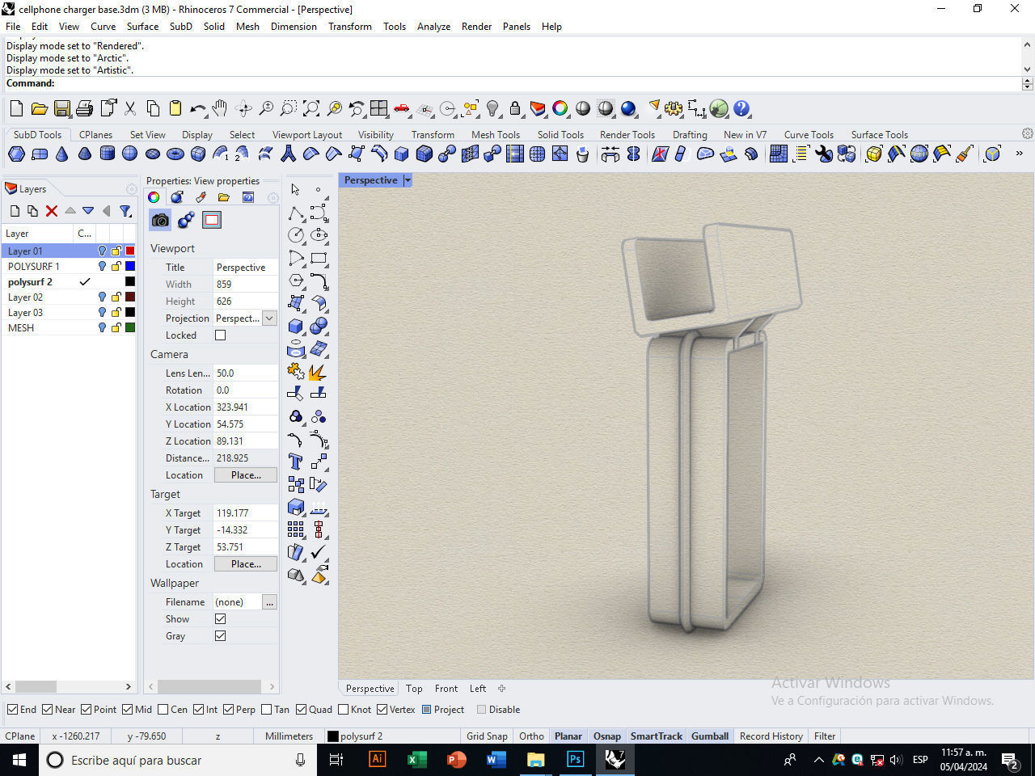Image resolution: width=1035 pixels, height=776 pixels.
Task: Click the Lens Length input field
Action: click(x=246, y=373)
